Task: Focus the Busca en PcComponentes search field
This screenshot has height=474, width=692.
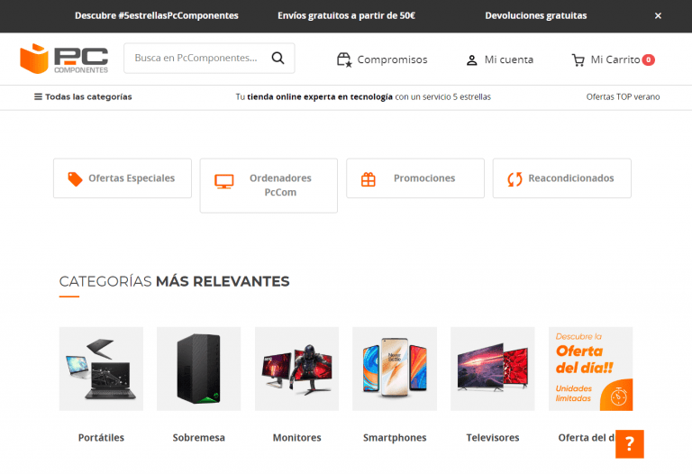Action: [x=209, y=59]
